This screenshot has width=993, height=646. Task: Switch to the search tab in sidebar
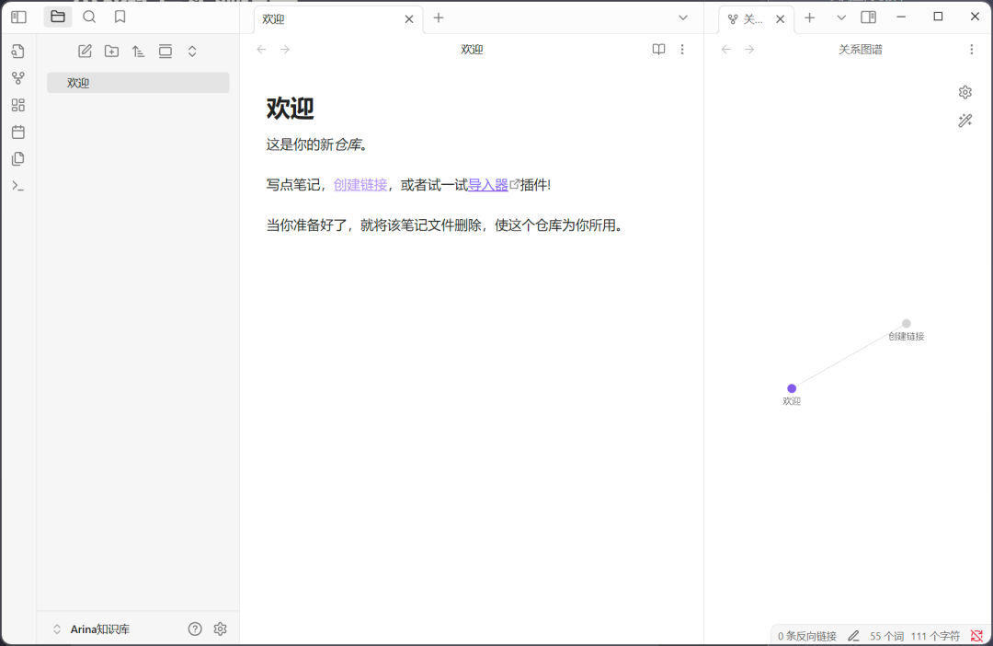click(x=89, y=17)
